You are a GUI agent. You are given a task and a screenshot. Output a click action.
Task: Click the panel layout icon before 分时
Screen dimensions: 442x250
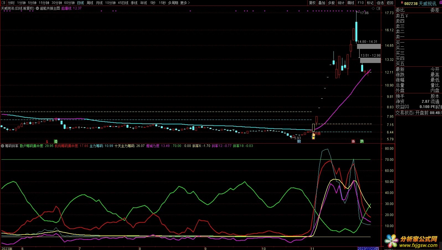pos(3,2)
